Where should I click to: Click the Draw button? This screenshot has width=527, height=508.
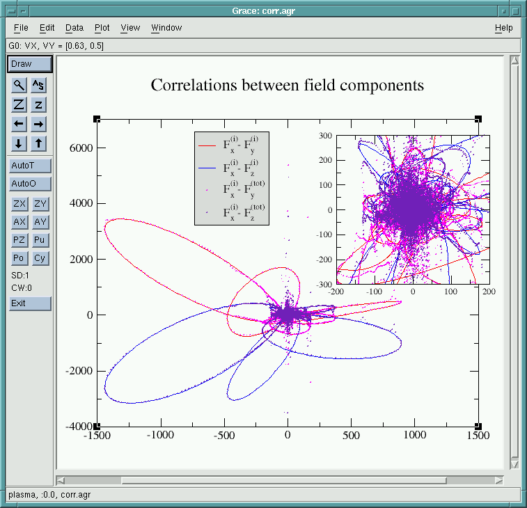29,64
